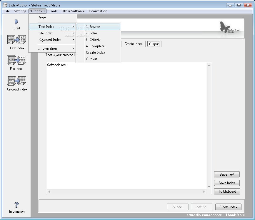
Task: Switch to the Output tab
Action: click(154, 44)
